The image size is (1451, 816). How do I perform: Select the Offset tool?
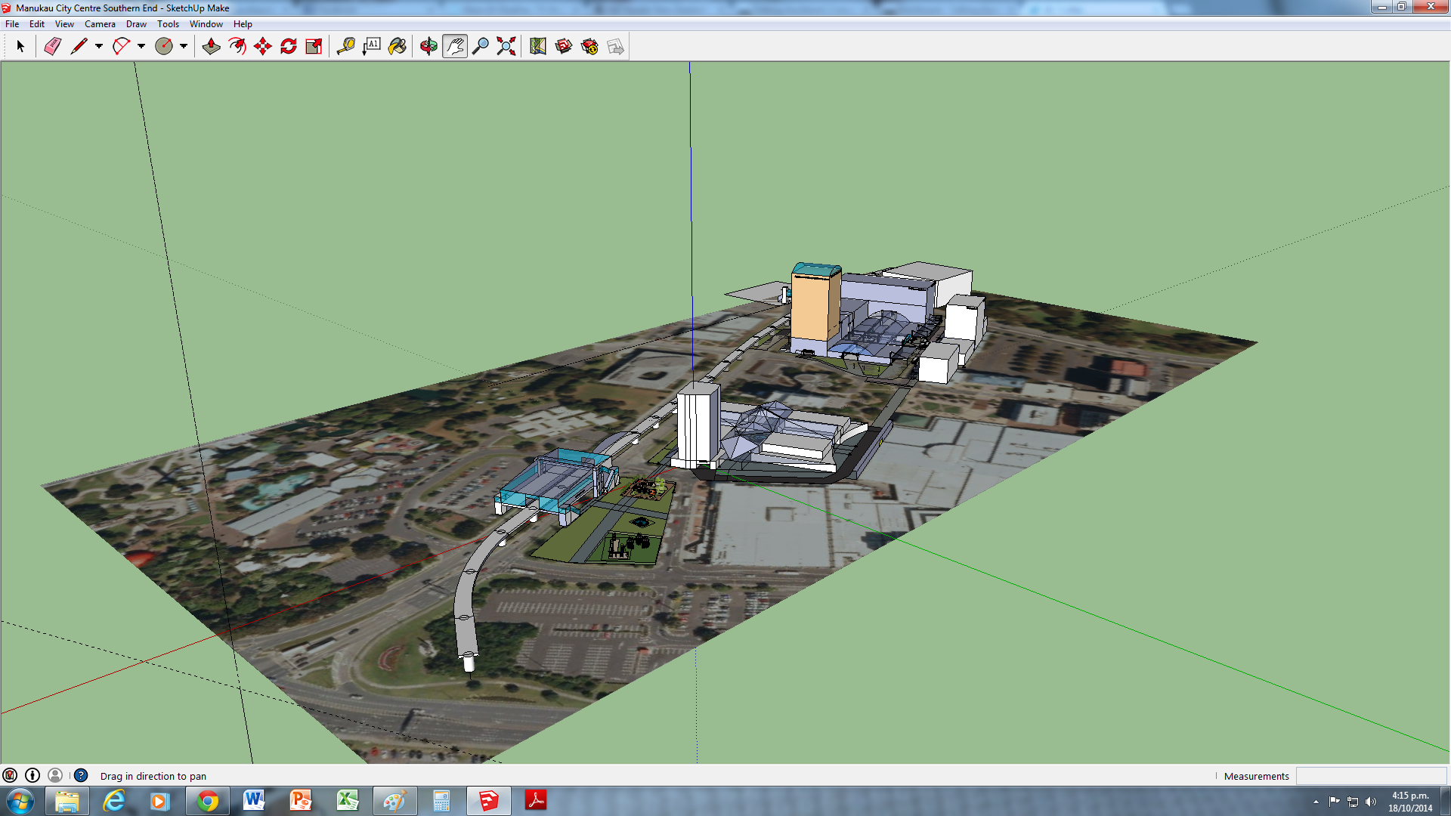click(x=237, y=47)
